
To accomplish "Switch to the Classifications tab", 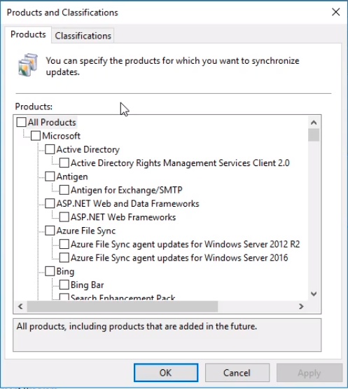I will [83, 36].
